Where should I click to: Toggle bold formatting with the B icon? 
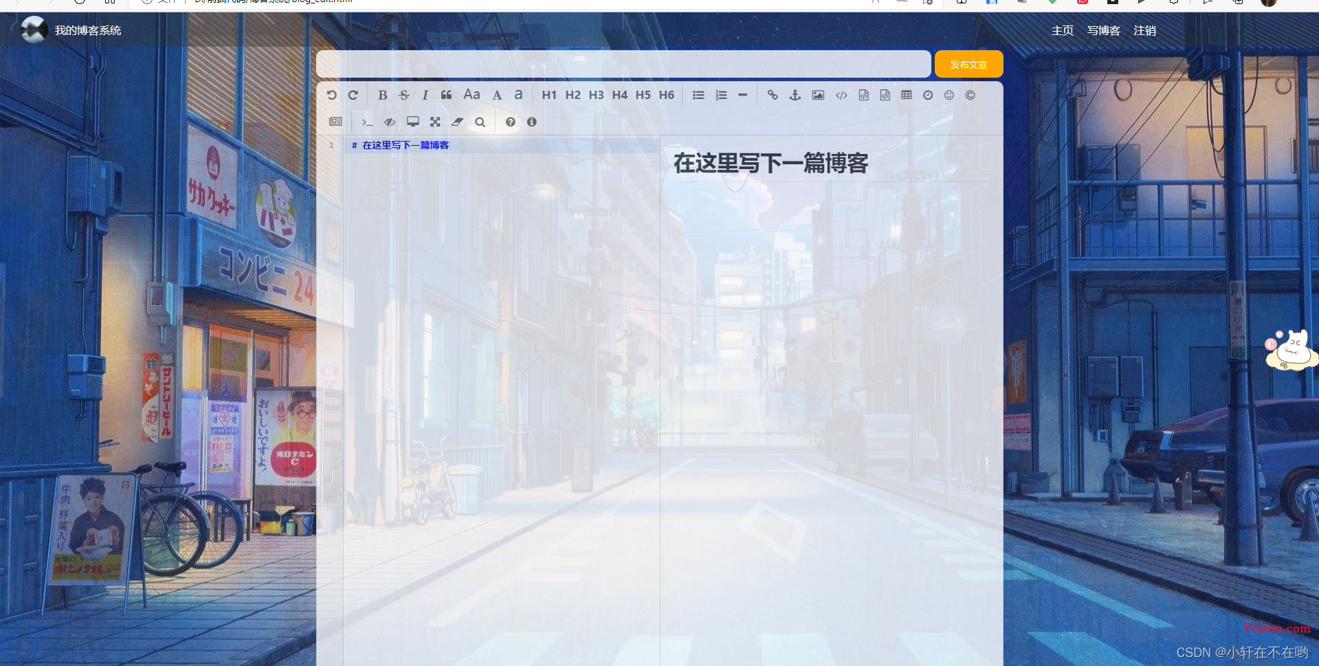pos(383,95)
